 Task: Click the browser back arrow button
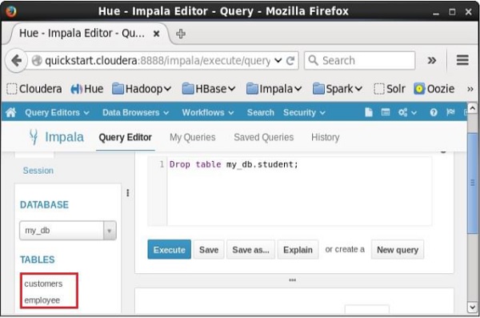(x=17, y=60)
